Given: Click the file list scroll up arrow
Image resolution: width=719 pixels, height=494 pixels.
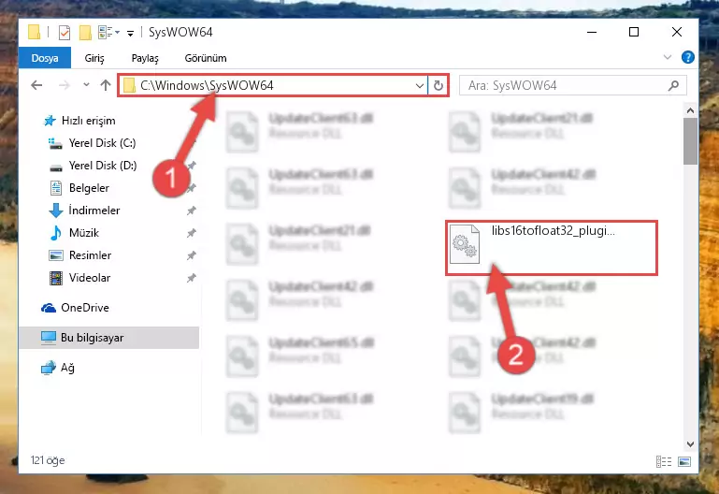Looking at the screenshot, I should 690,110.
